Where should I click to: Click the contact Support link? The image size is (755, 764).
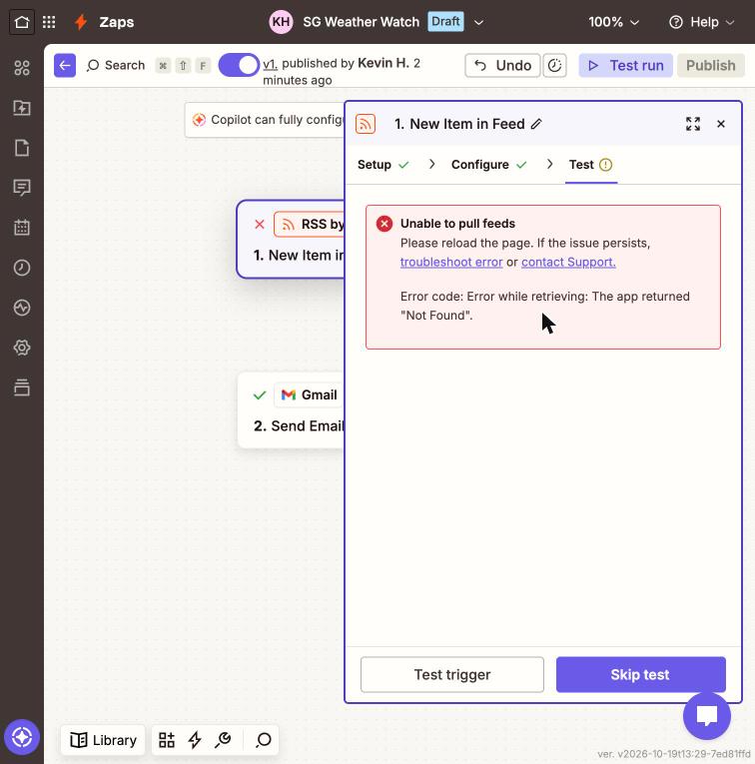568,262
